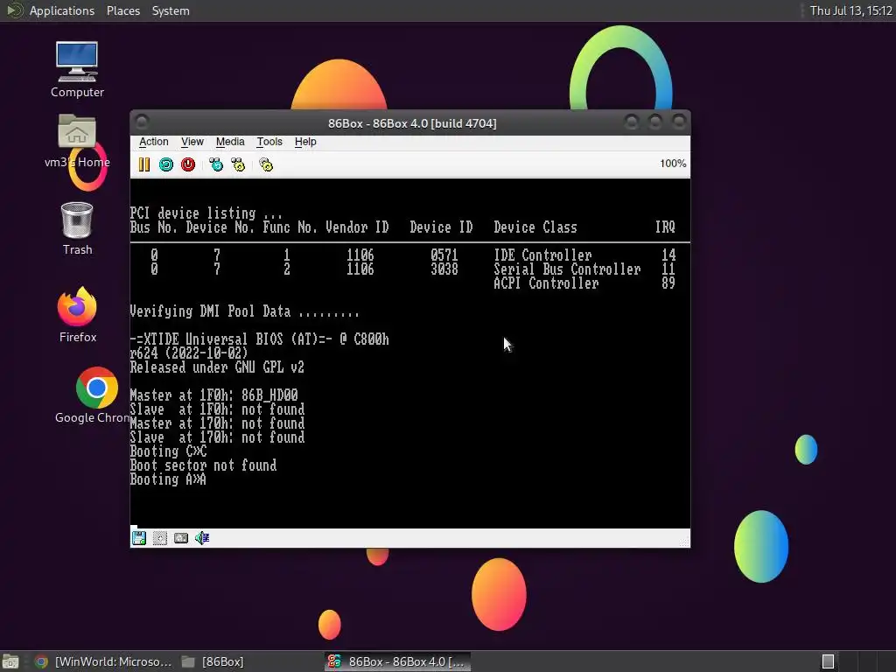Viewport: 896px width, 672px height.
Task: Switch to the WinWorld Chrome taskbar window
Action: 103,661
